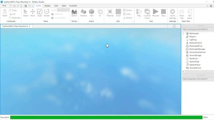Open the Terrain Editor
Image resolution: width=214 pixels, height=120 pixels.
74,13
